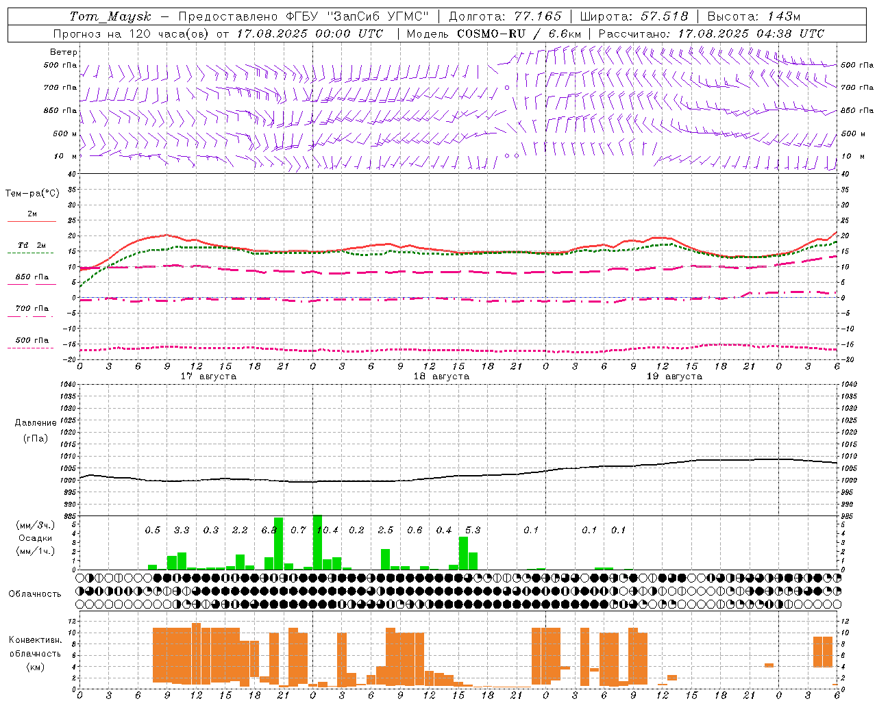Click the Ветер wind panel label
The width and height of the screenshot is (877, 701).
(63, 52)
